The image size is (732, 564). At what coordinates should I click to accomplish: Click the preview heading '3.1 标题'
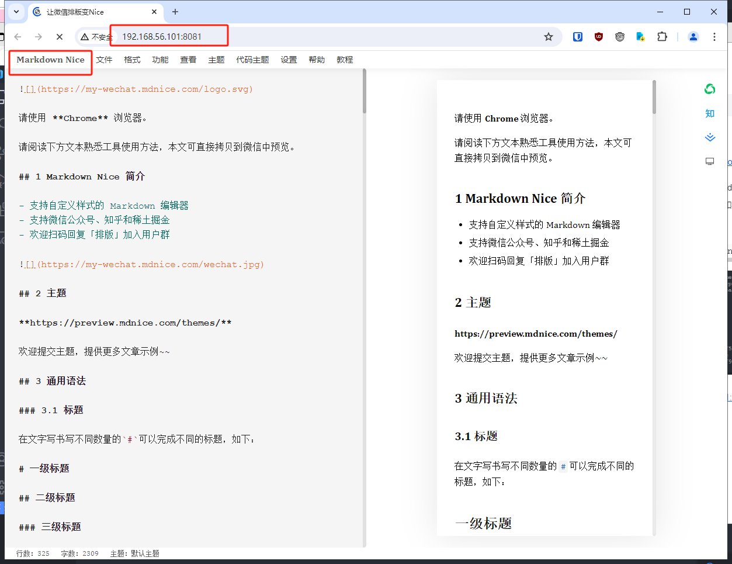pos(476,437)
